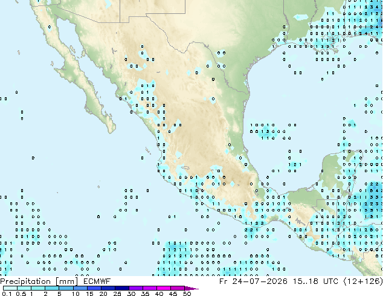383x296 pixels.
Task: Click the '25' legend value
Action: tap(117, 294)
